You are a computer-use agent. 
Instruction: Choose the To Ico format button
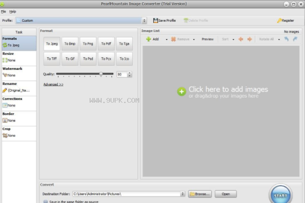pyautogui.click(x=124, y=59)
